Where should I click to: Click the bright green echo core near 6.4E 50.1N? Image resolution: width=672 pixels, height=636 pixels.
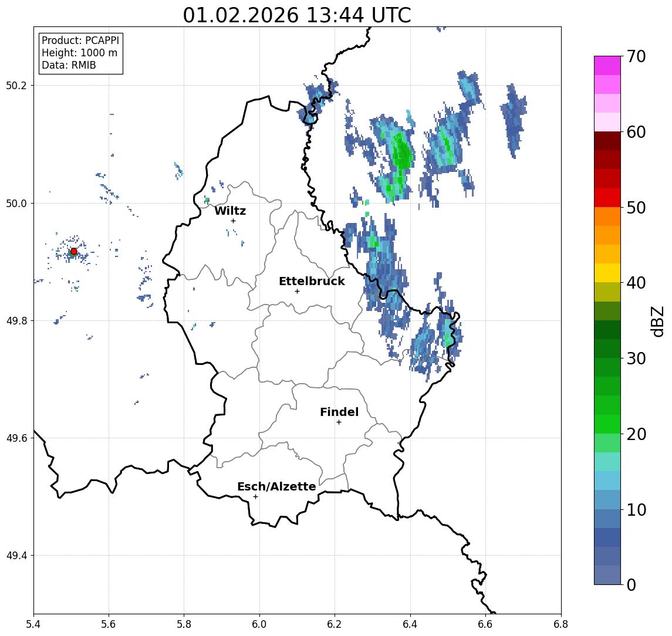point(402,152)
